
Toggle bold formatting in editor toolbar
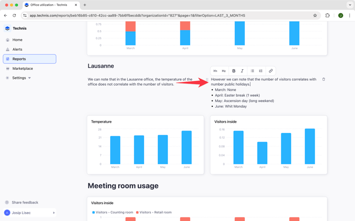click(234, 71)
